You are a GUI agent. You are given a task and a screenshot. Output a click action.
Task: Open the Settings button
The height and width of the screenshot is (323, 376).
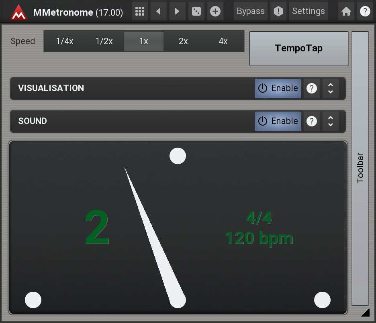308,12
